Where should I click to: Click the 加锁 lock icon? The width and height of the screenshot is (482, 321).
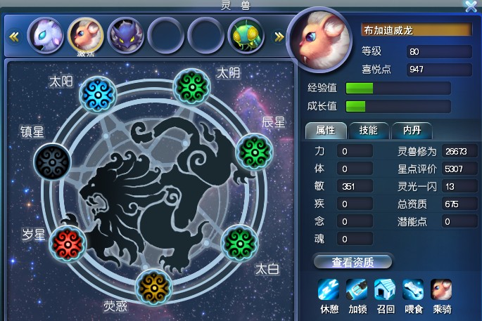coord(357,289)
